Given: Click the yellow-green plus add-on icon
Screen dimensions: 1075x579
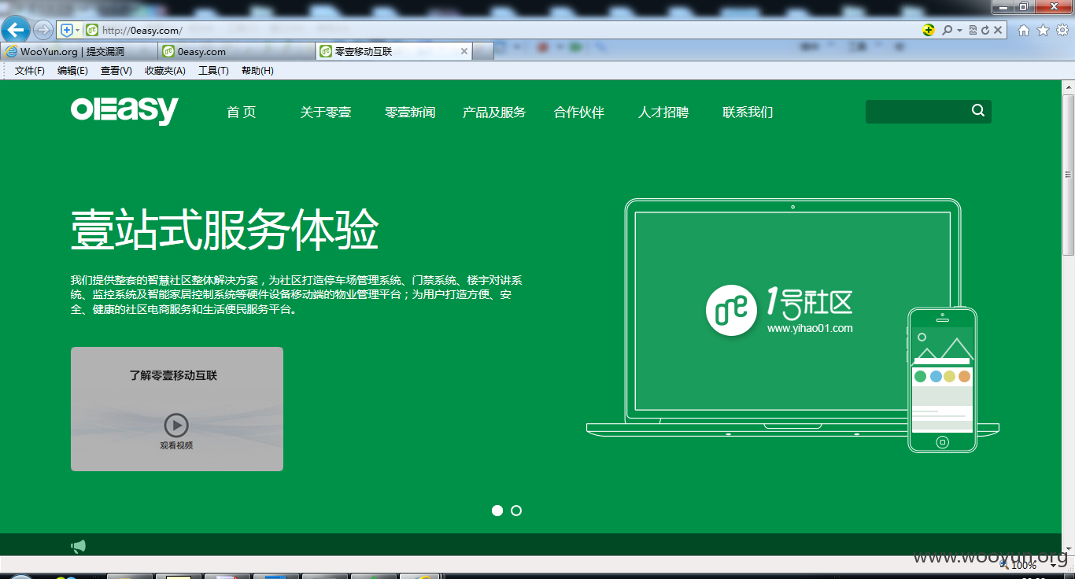Looking at the screenshot, I should (929, 30).
